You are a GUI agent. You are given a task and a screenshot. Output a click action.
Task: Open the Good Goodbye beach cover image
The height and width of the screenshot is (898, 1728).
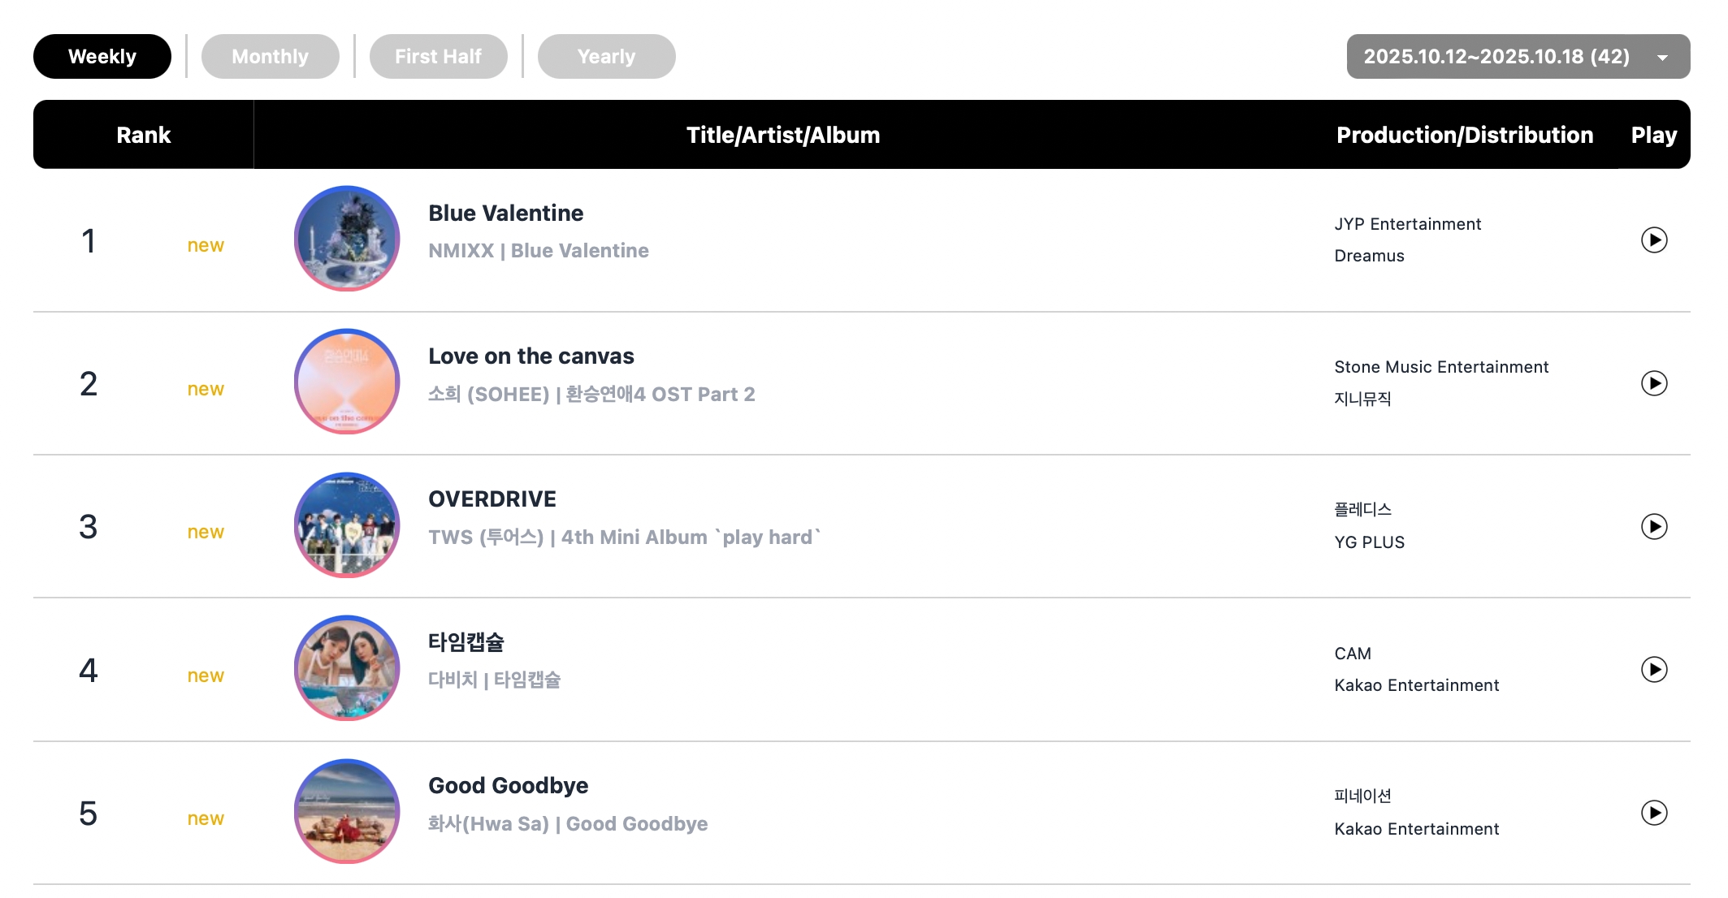pyautogui.click(x=347, y=811)
